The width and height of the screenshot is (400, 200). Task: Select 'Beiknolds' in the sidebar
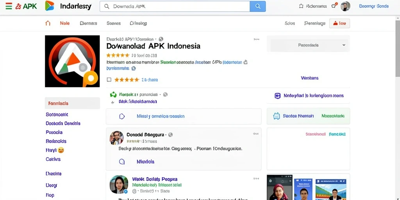[56, 141]
